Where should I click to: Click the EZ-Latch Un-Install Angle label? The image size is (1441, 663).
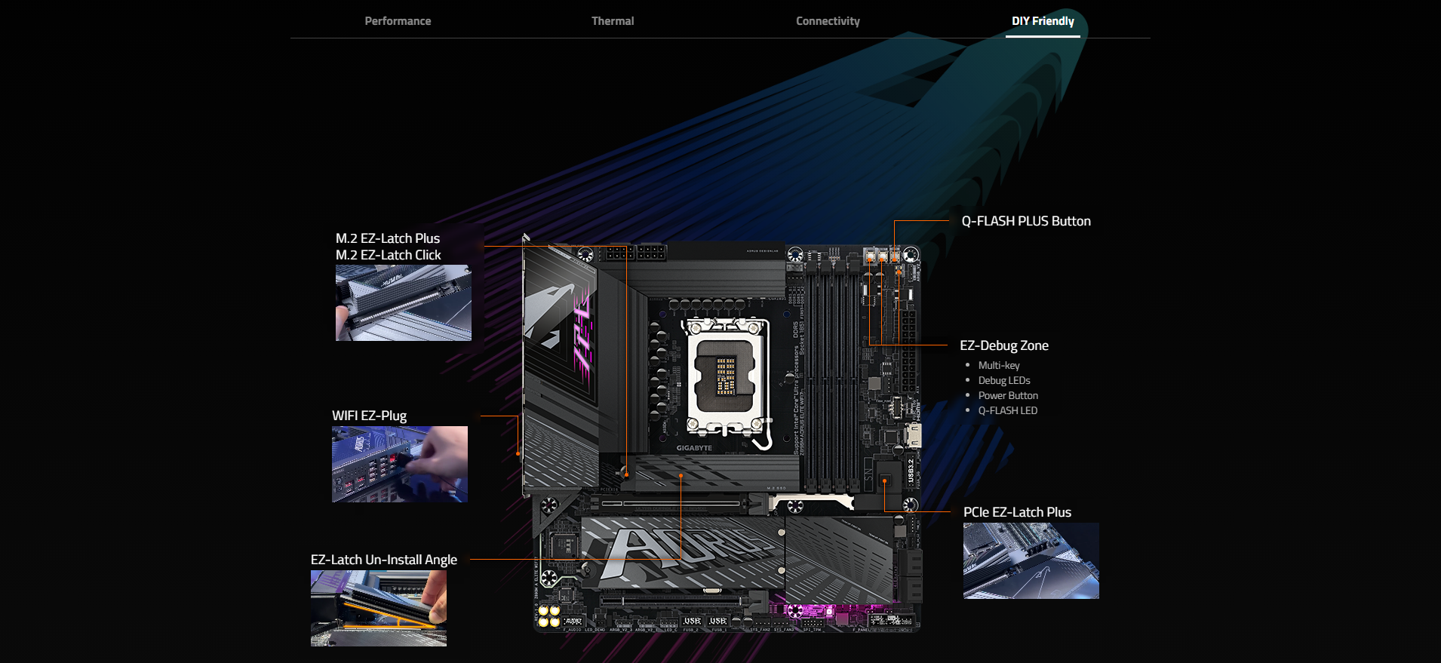point(384,560)
